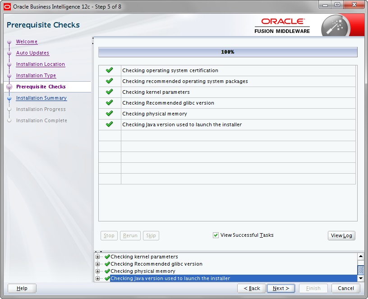Click the Back button

(252, 288)
